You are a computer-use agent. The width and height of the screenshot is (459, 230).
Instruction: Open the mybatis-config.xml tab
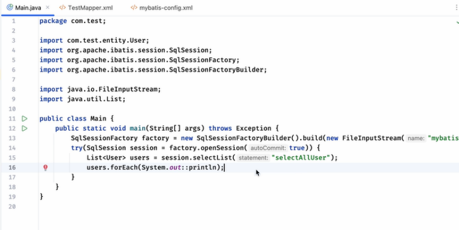tap(161, 8)
